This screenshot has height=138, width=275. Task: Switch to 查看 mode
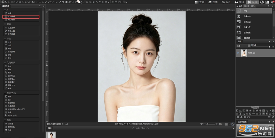point(226,2)
